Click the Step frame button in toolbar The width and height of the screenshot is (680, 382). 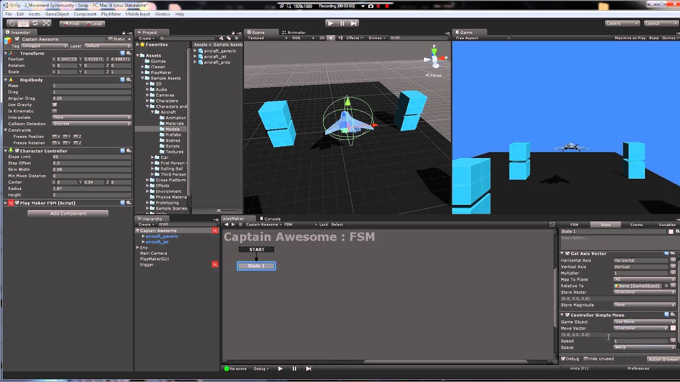[354, 23]
